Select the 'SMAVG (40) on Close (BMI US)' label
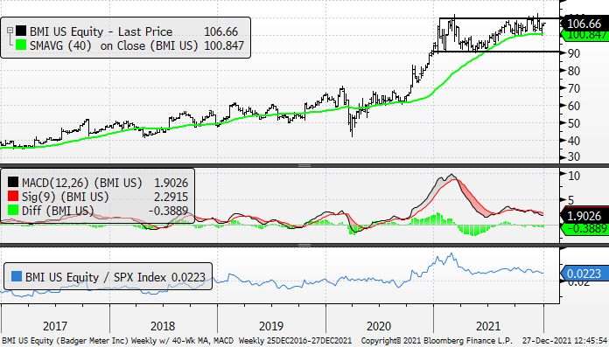 tap(114, 45)
